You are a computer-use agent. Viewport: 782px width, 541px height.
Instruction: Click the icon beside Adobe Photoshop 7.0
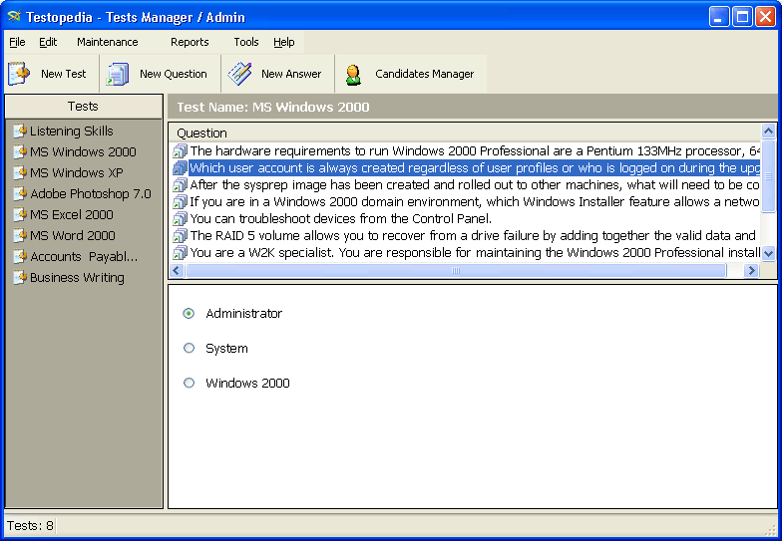tap(20, 193)
